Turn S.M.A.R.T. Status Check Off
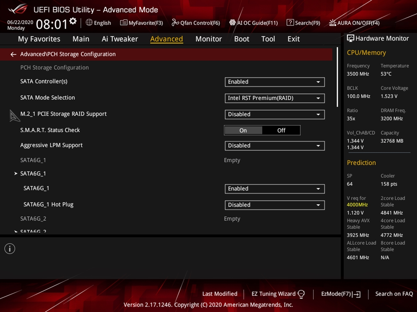The image size is (417, 312). tap(281, 130)
